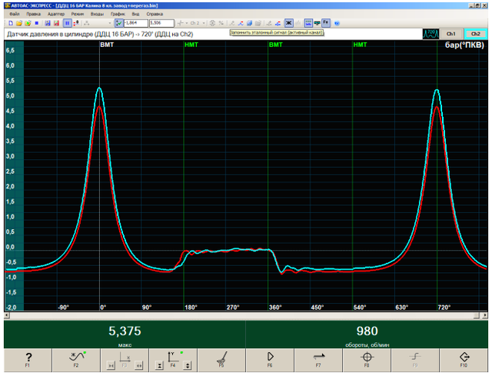This screenshot has height=376, width=492.
Task: Create a new file with the blank page icon
Action: [x=11, y=23]
